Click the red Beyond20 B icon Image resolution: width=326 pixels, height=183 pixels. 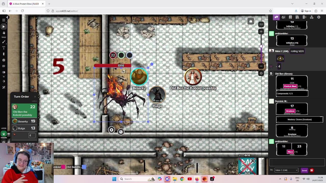(311, 170)
